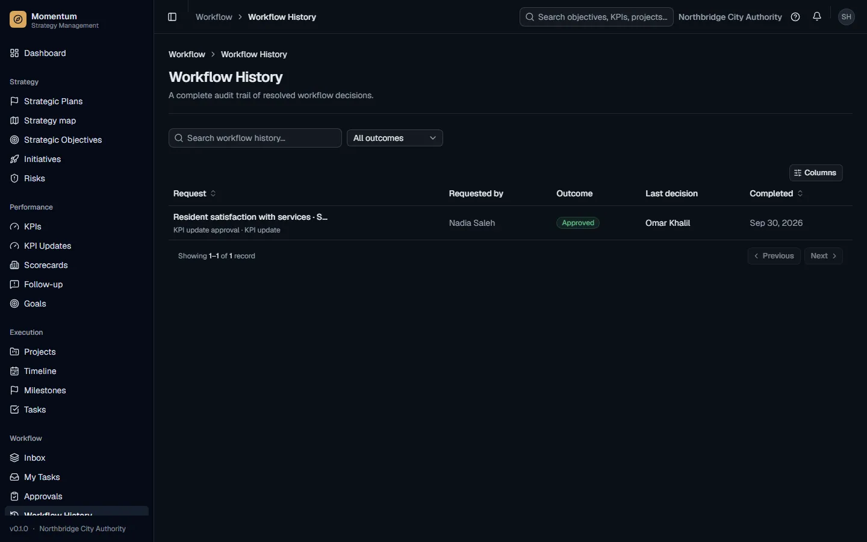Click the Inbox layers icon
Viewport: 867px width, 542px height.
pyautogui.click(x=14, y=458)
